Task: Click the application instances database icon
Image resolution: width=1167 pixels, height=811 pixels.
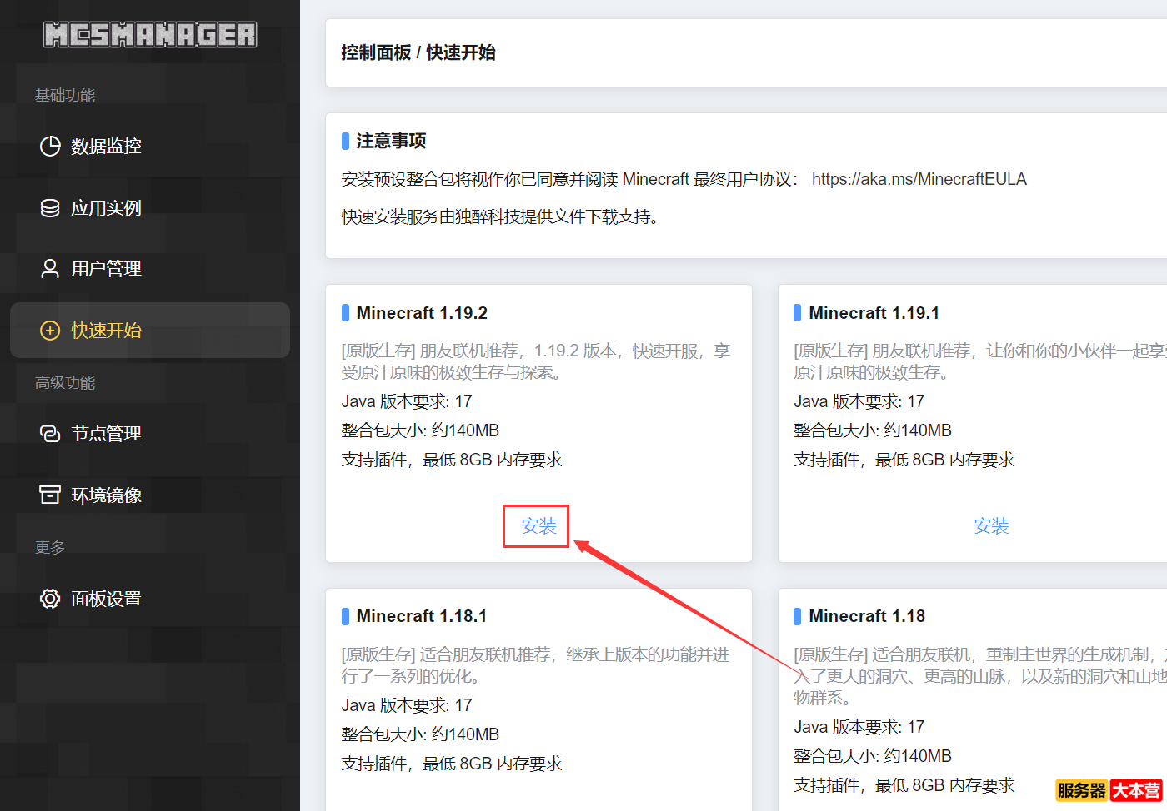Action: click(x=50, y=208)
